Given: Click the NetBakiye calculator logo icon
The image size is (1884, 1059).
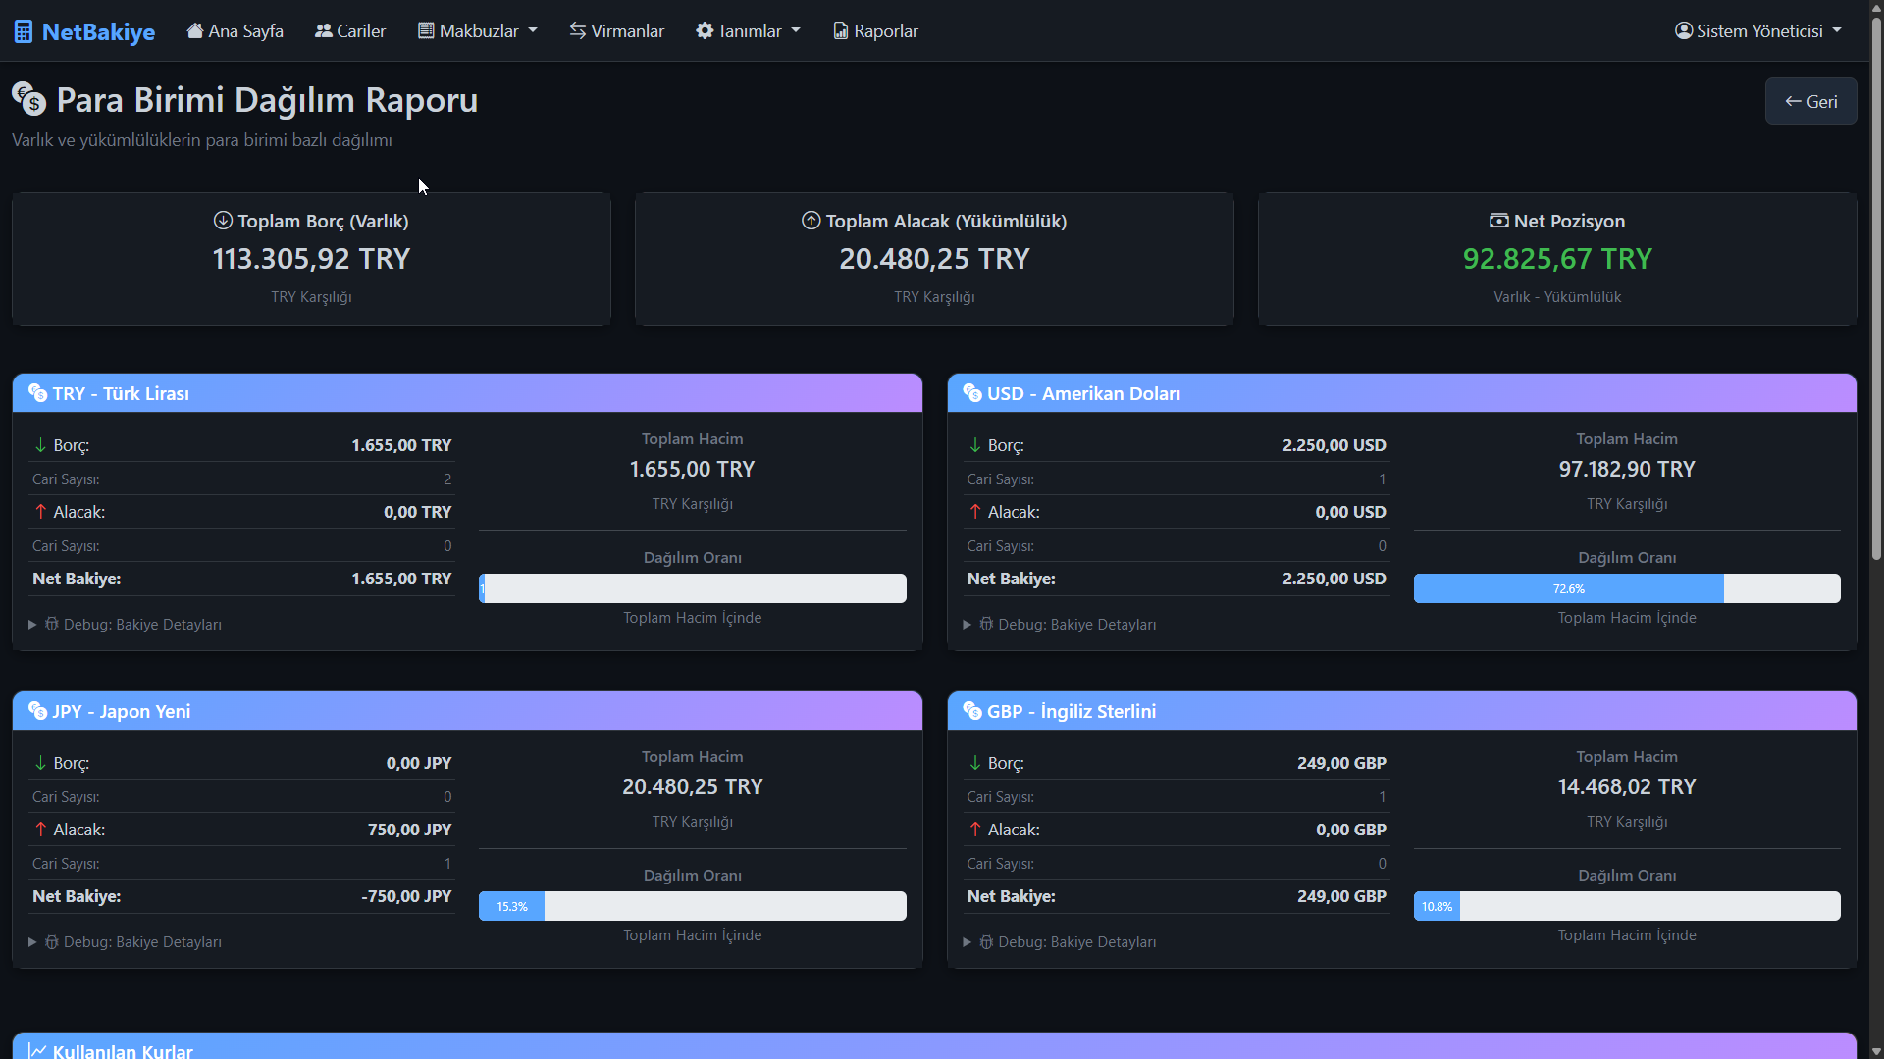Looking at the screenshot, I should coord(24,32).
